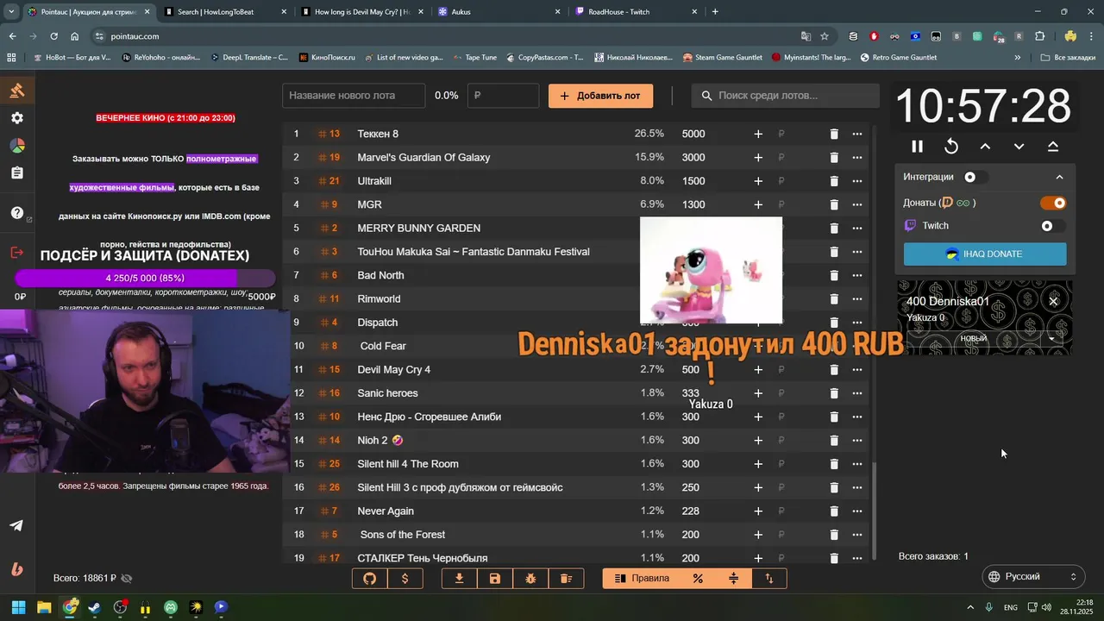Open the Windows Start menu

(18, 607)
